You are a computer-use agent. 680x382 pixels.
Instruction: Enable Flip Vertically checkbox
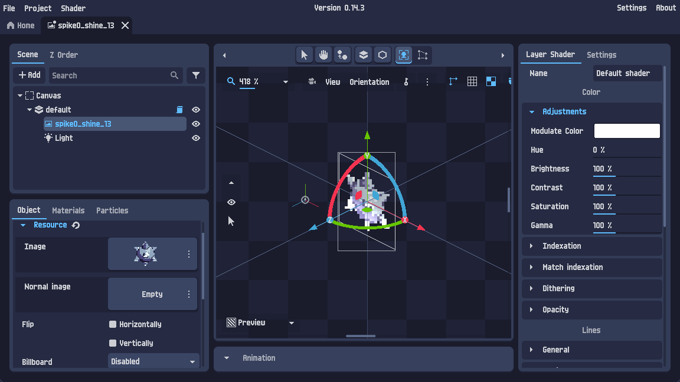(x=113, y=343)
